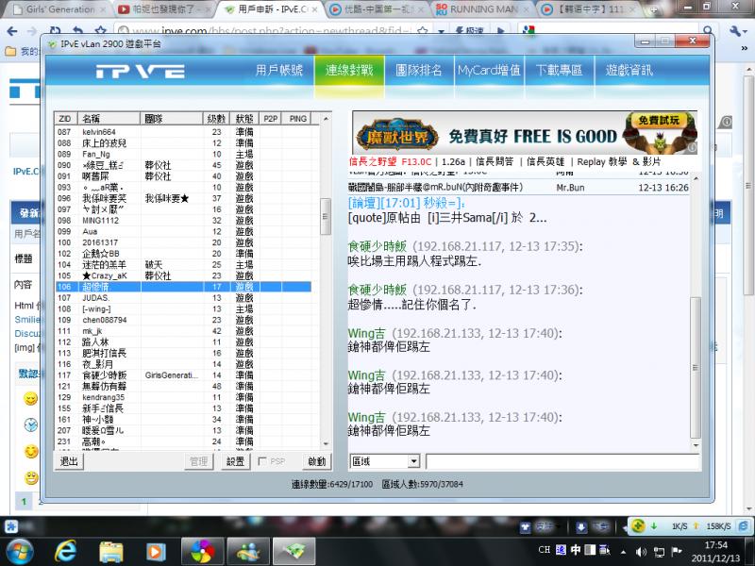Switch to the 連線對戰 tab
Image resolution: width=755 pixels, height=566 pixels.
(x=349, y=71)
